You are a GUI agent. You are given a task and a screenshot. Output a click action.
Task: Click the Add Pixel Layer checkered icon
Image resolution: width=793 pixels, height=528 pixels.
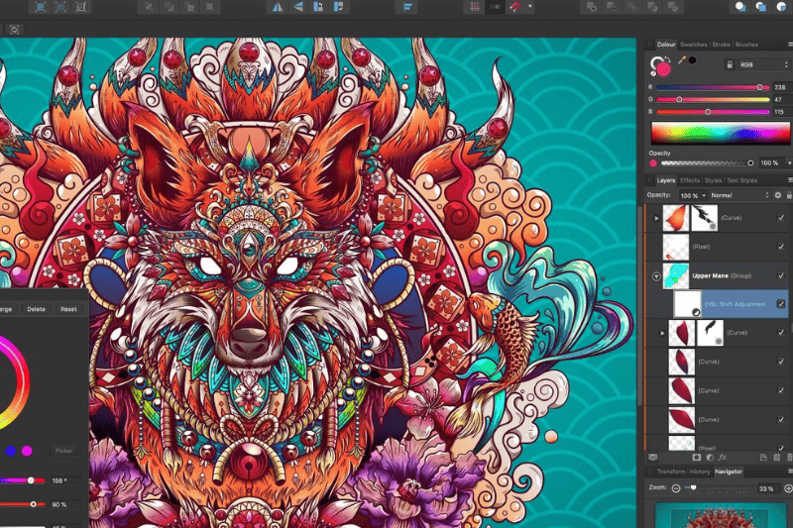(x=777, y=458)
